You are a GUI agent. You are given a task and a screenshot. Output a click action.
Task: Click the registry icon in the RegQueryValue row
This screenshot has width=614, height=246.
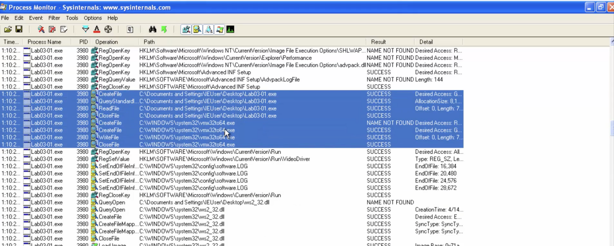(94, 79)
